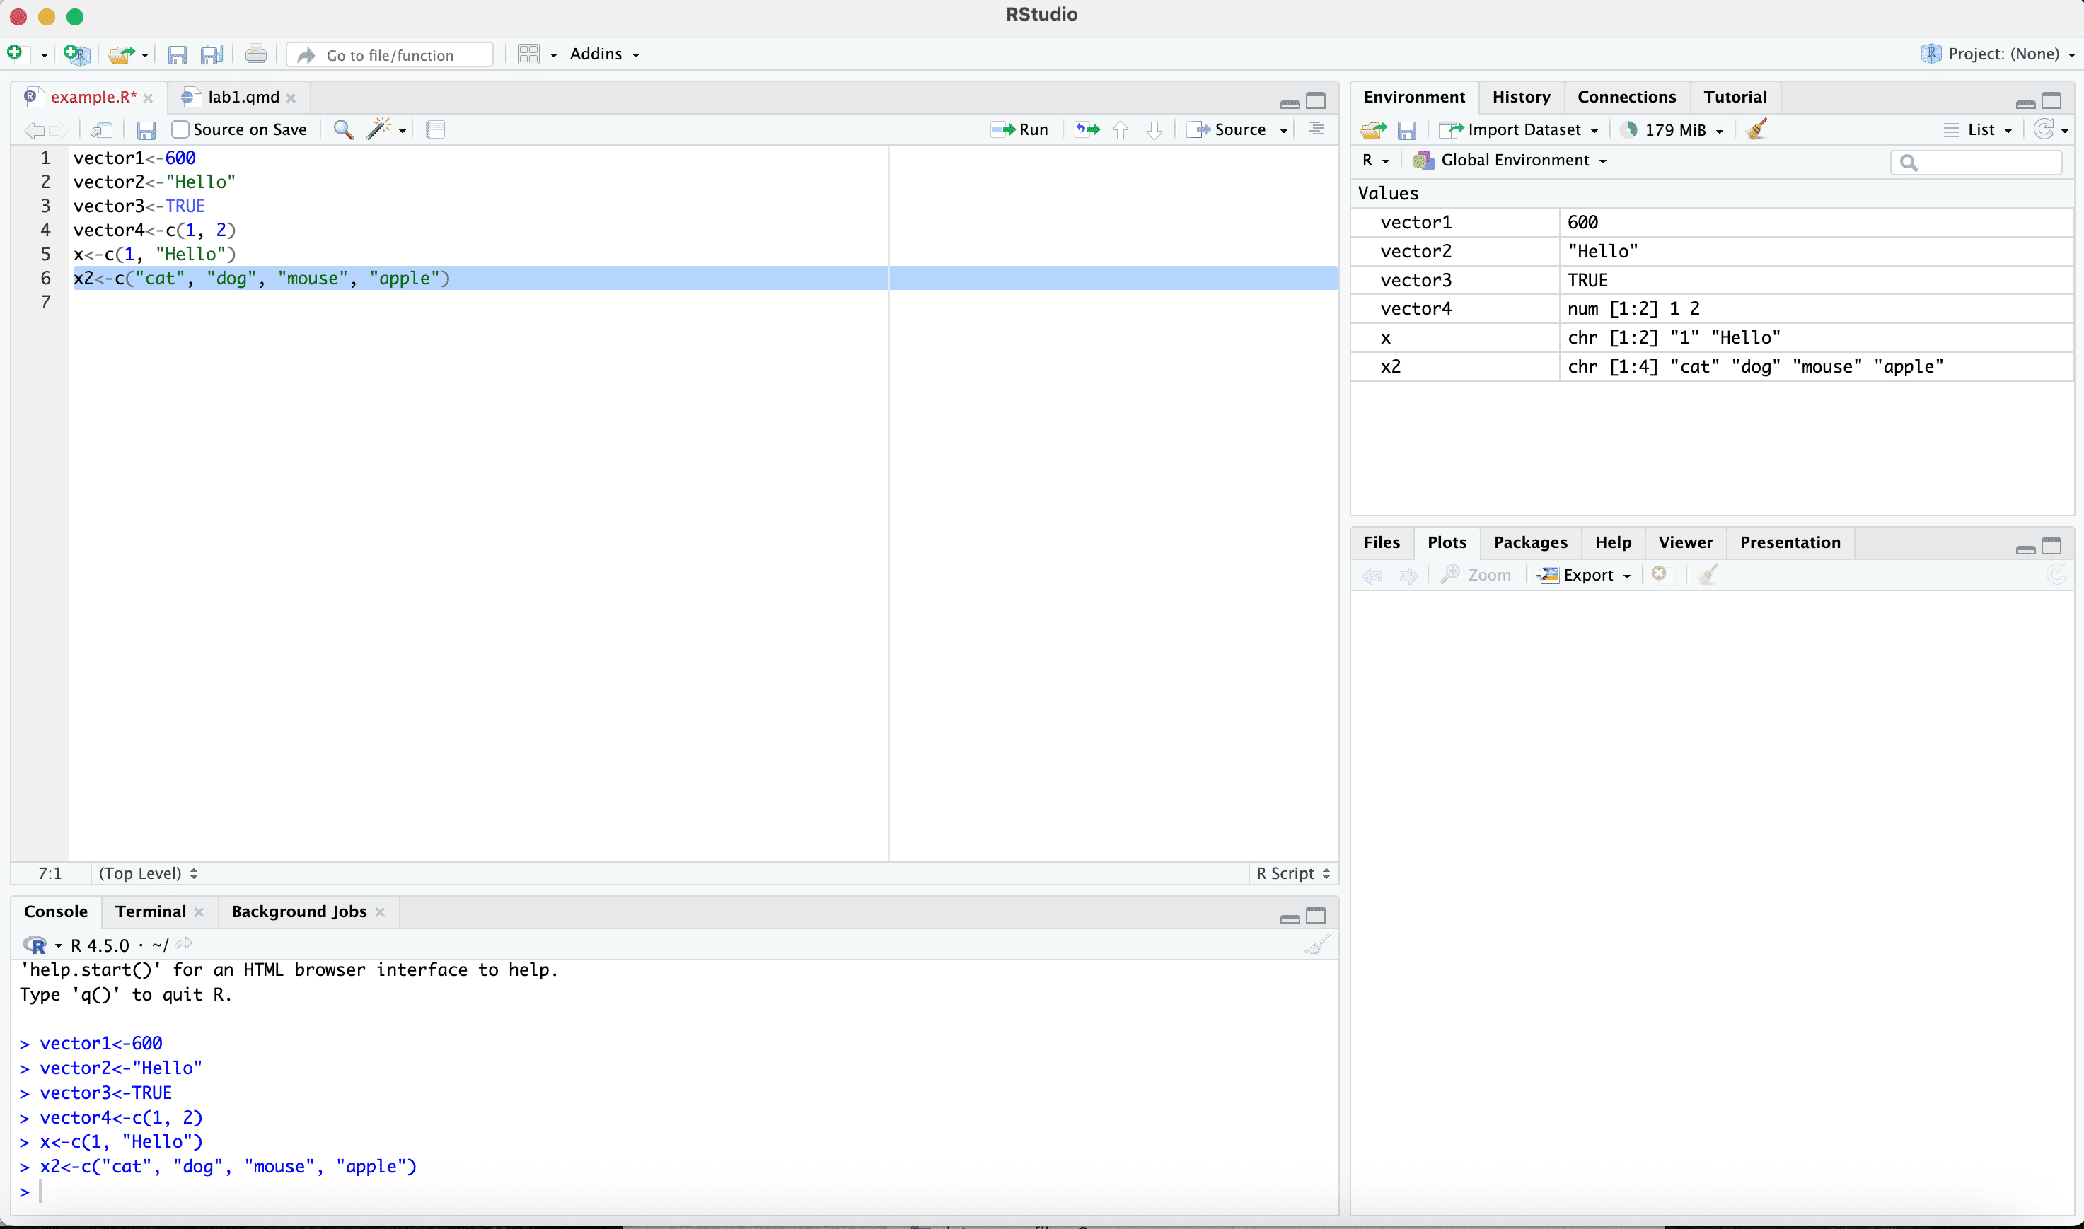The image size is (2084, 1229).
Task: Open the List view dropdown
Action: click(x=1979, y=129)
